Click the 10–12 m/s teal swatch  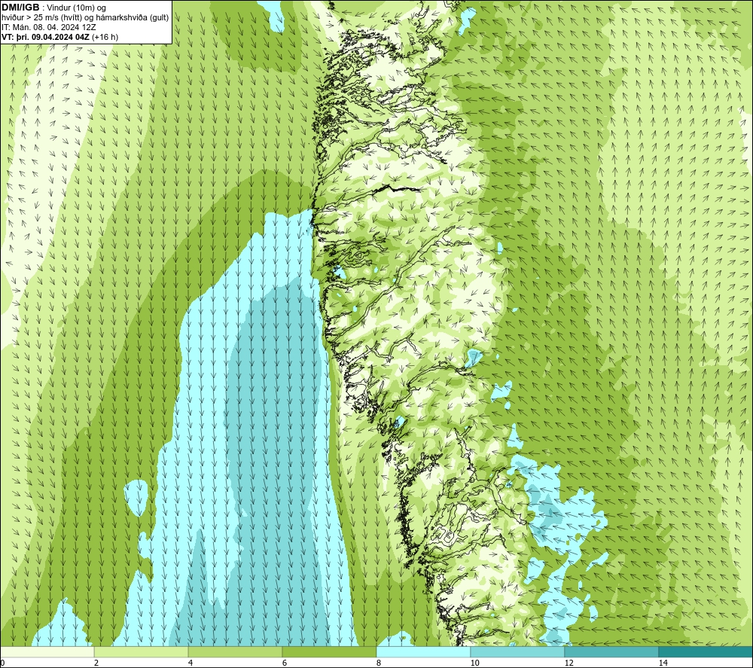[x=518, y=651]
